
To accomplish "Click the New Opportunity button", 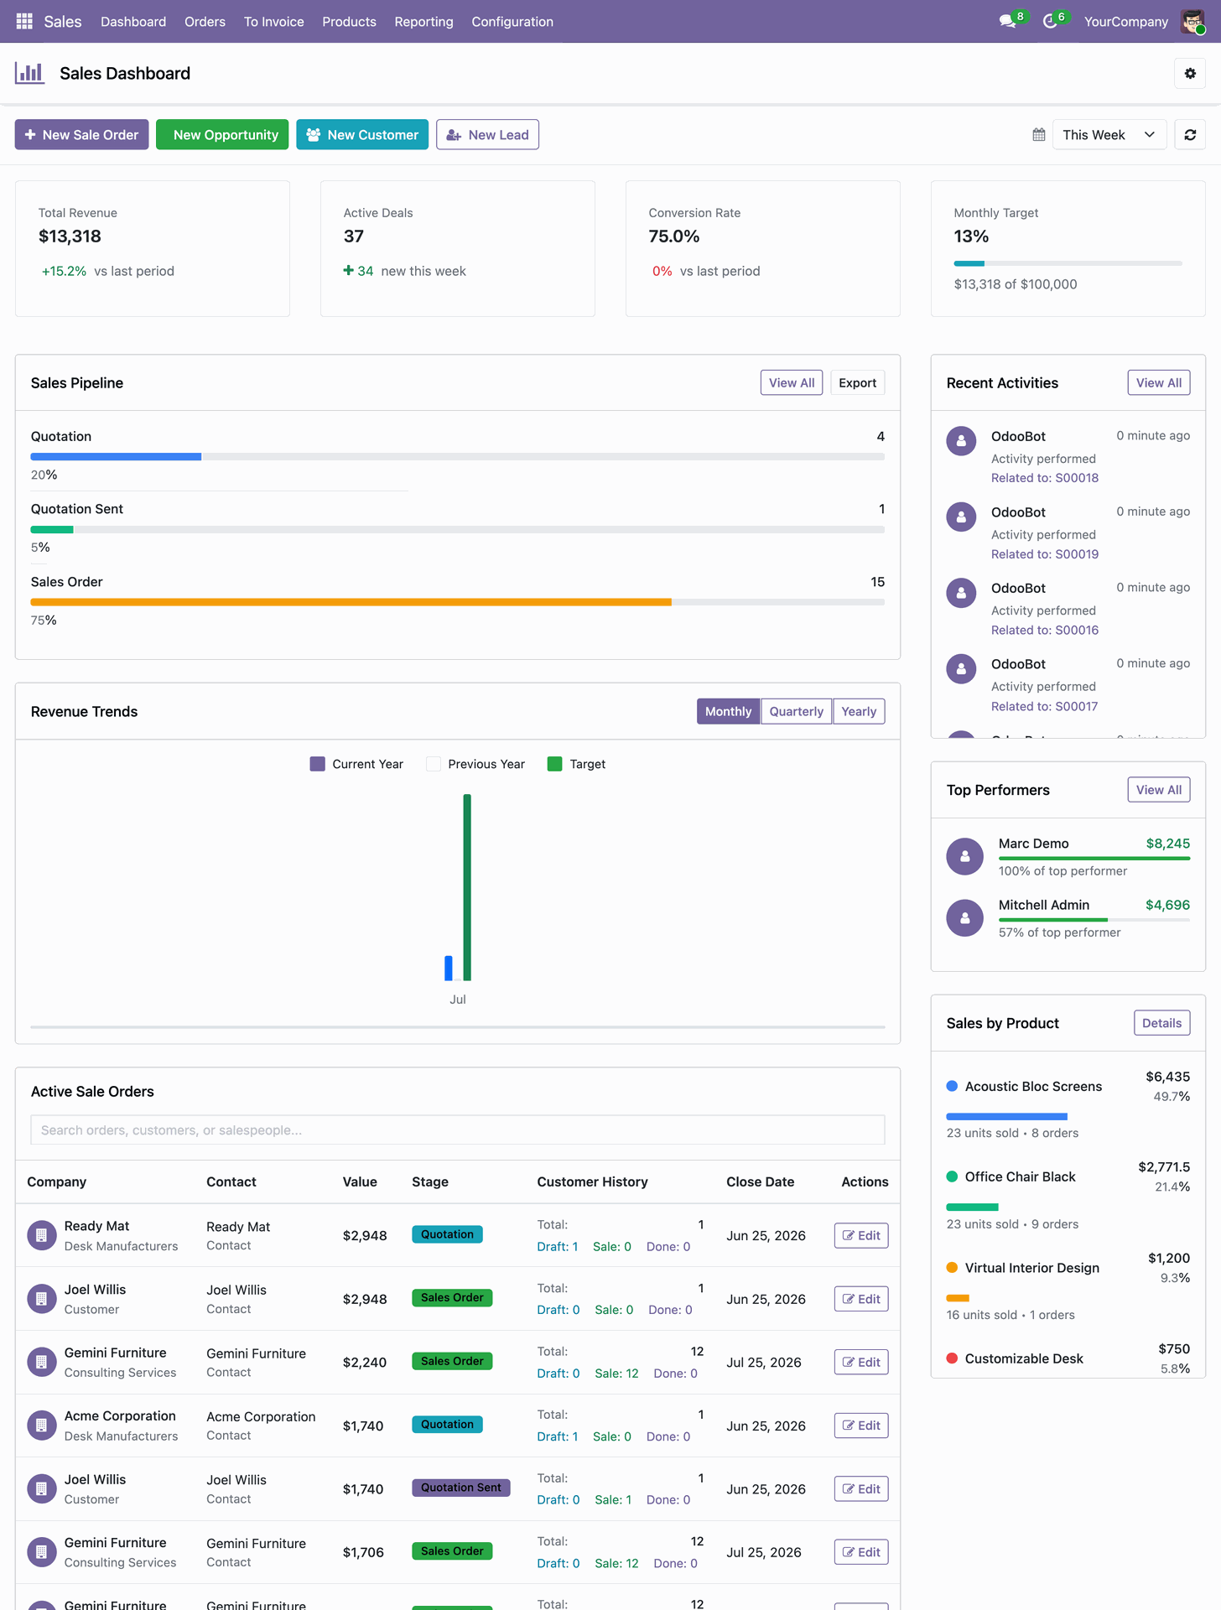I will tap(222, 134).
